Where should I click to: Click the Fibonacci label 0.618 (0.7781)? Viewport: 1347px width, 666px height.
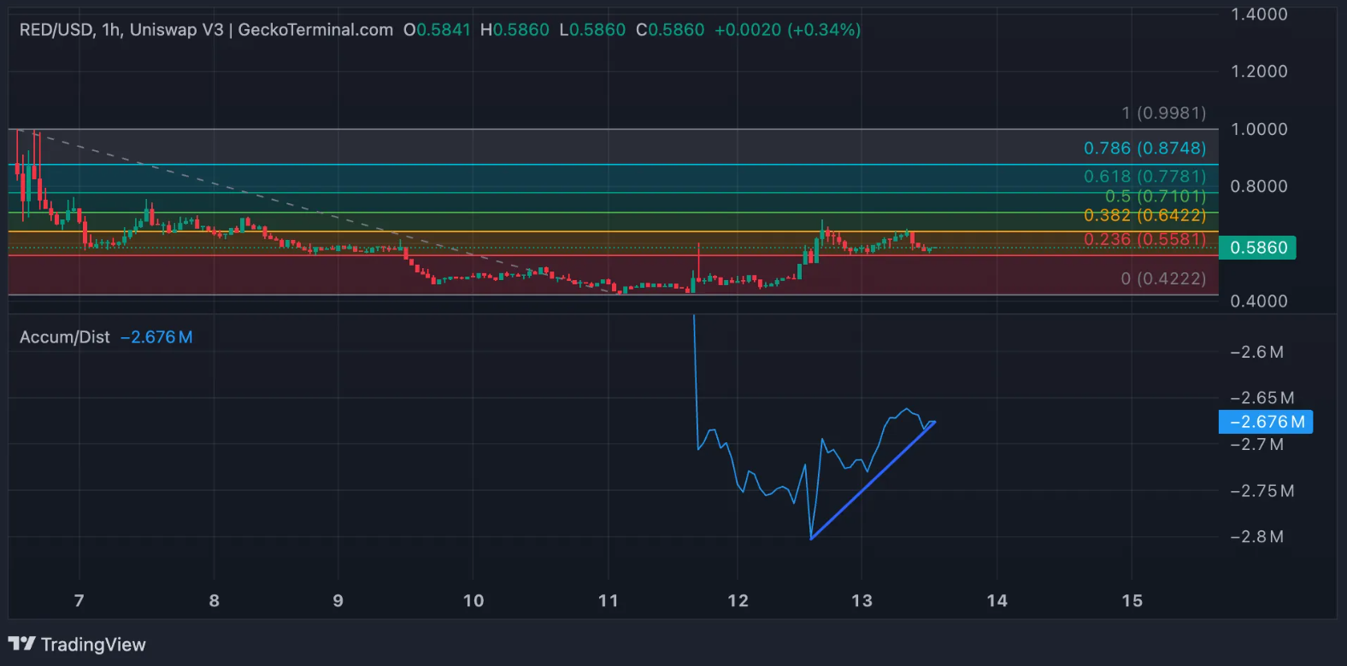[x=1144, y=176]
